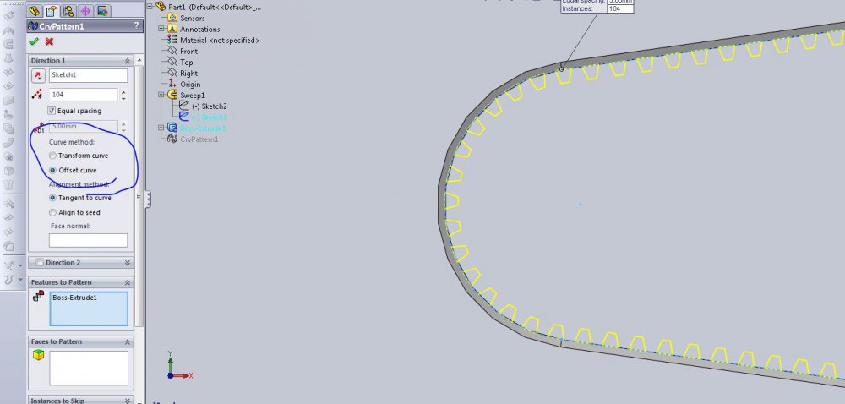
Task: Click the green checkmark to accept CrvPattern1
Action: 34,41
